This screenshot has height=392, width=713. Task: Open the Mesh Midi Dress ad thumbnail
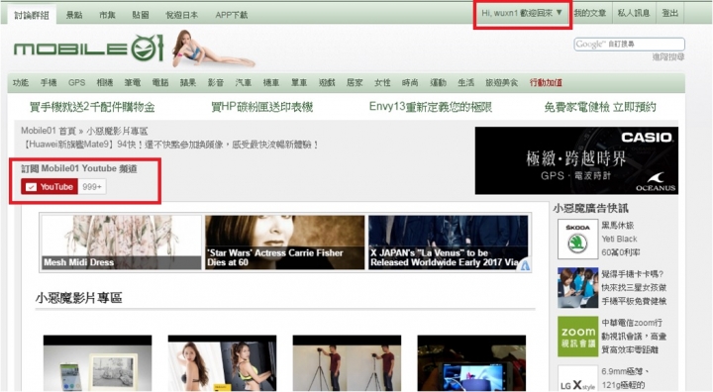pos(122,243)
